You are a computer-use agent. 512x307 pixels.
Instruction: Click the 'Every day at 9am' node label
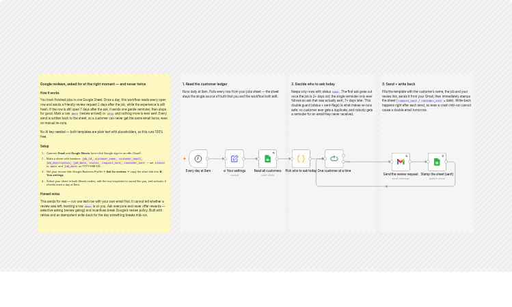[x=198, y=171]
